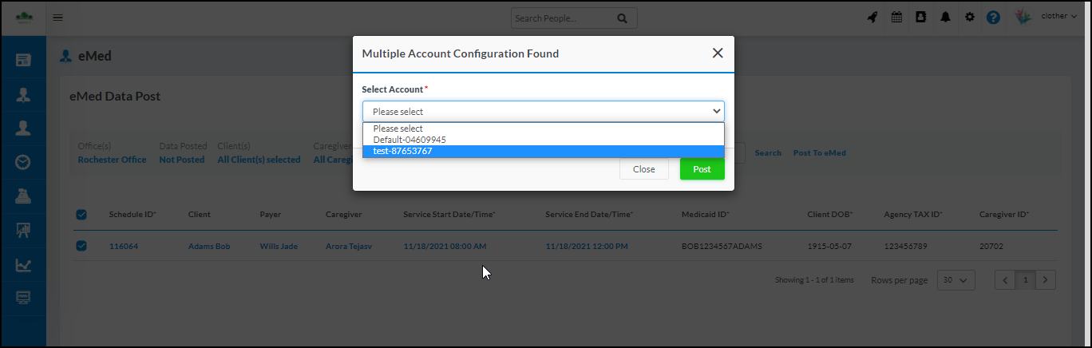Image resolution: width=1092 pixels, height=348 pixels.
Task: Open the rows per page dropdown
Action: click(955, 280)
